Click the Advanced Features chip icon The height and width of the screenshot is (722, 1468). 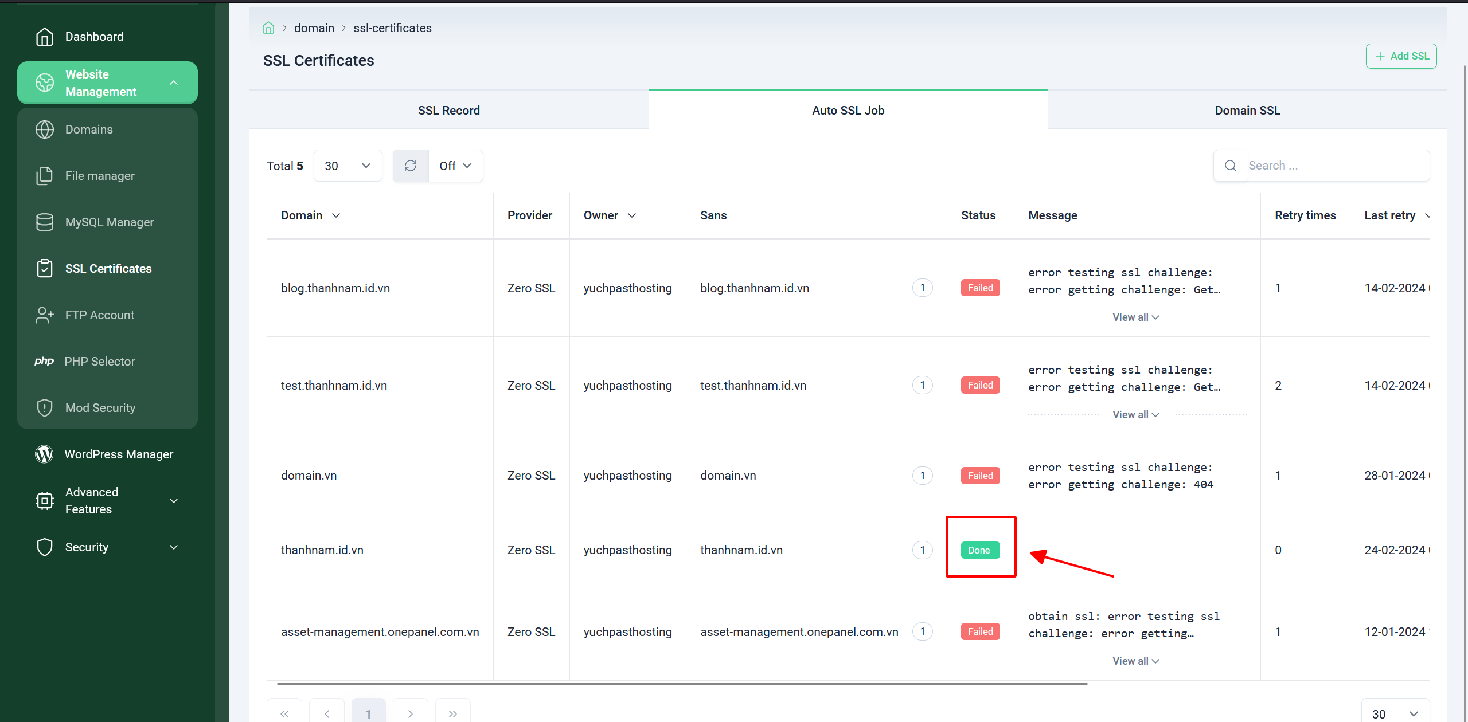pyautogui.click(x=45, y=501)
